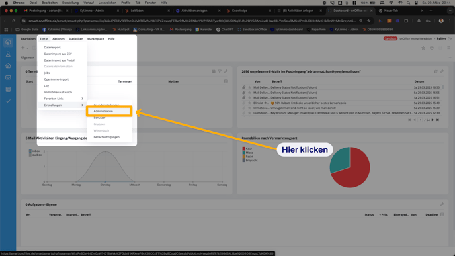Click the help question-mark icon near the top right
This screenshot has width=455, height=256.
[432, 48]
